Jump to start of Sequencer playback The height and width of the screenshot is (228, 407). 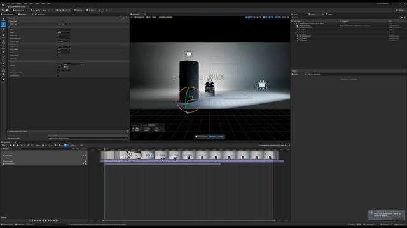point(35,220)
